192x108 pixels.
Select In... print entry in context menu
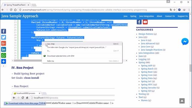[x=82, y=51]
